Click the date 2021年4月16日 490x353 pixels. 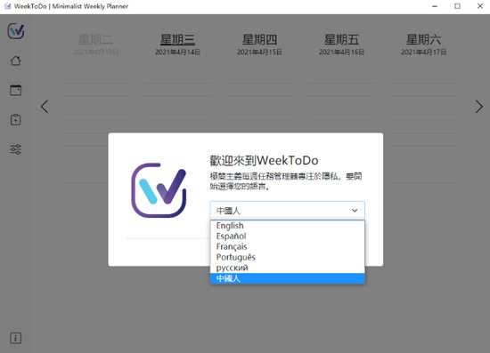tap(341, 52)
